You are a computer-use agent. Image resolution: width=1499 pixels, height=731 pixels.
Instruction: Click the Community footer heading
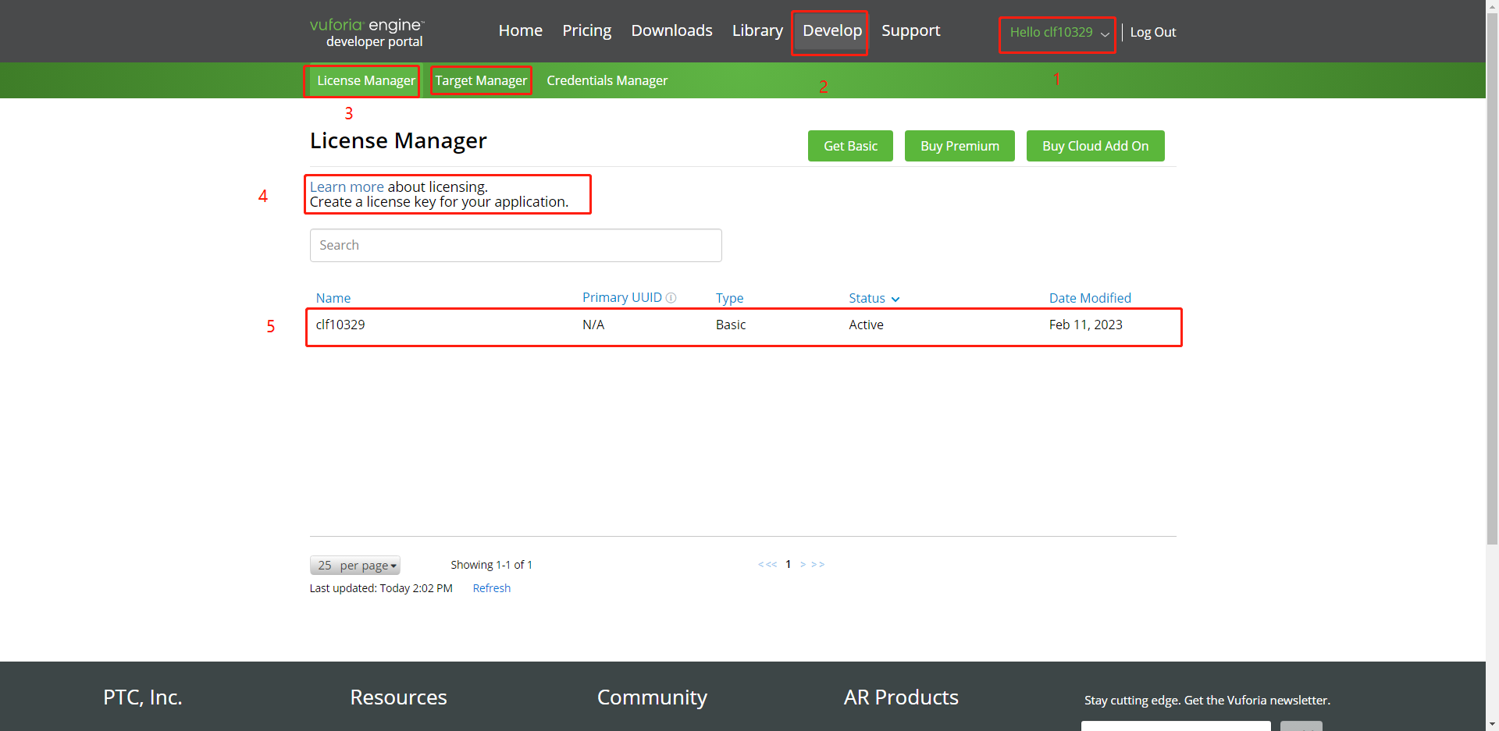[x=652, y=697]
